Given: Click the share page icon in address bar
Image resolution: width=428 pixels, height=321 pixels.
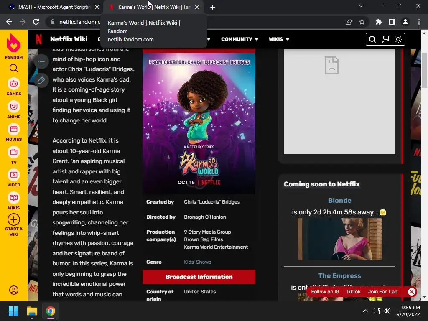Looking at the screenshot, I should click(x=349, y=22).
